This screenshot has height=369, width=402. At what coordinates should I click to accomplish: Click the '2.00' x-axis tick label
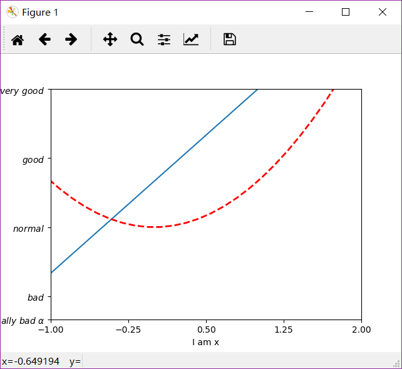coord(361,330)
